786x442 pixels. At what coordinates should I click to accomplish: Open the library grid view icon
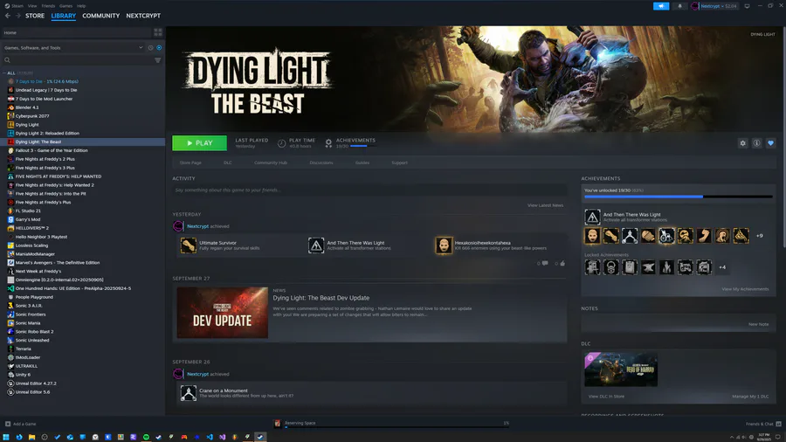(158, 32)
